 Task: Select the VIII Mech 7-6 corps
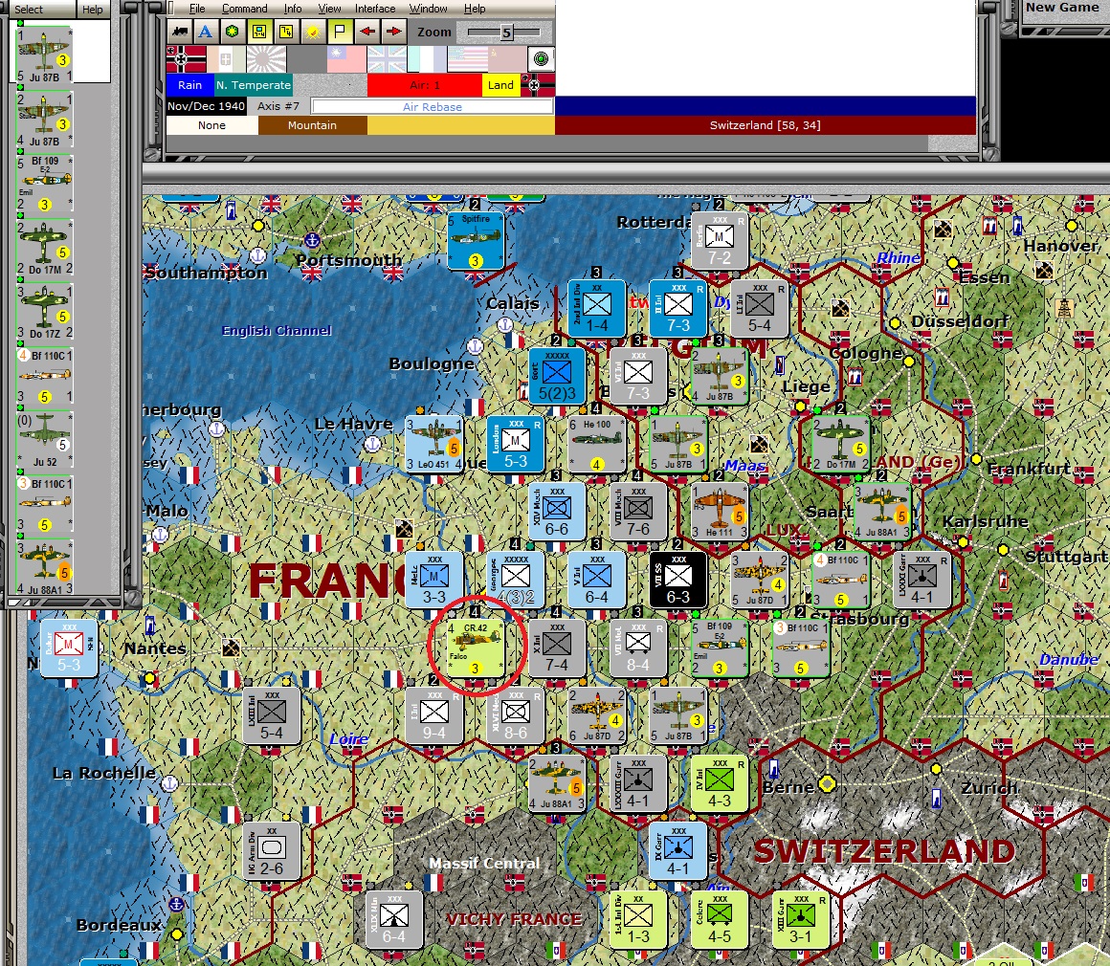(638, 511)
